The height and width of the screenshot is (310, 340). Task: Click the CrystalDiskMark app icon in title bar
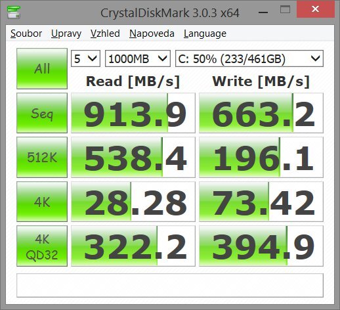pyautogui.click(x=14, y=12)
